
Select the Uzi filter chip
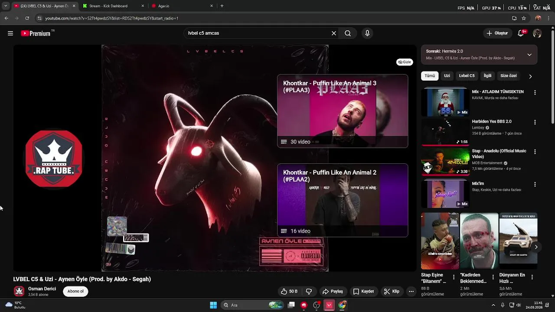click(x=447, y=76)
